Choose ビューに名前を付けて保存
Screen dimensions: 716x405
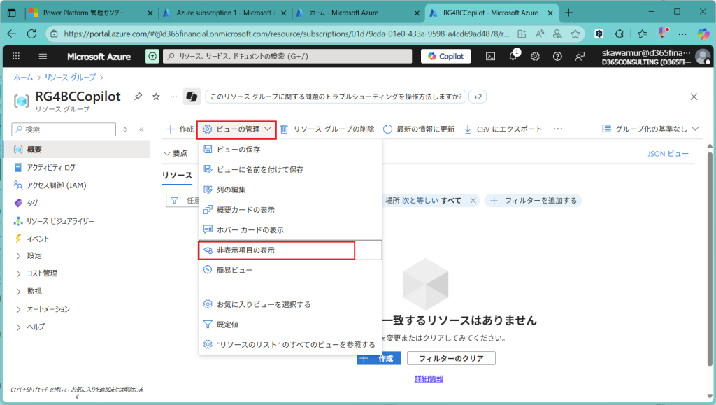tap(290, 169)
